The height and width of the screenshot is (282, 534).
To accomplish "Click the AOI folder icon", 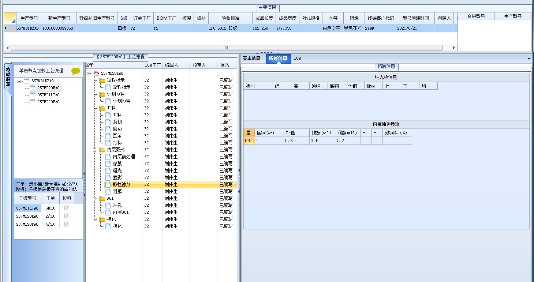I will click(x=102, y=199).
